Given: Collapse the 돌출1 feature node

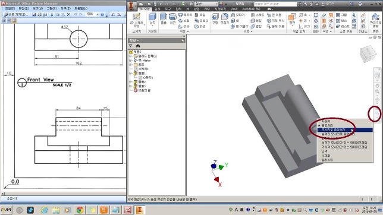Looking at the screenshot, I should tap(131, 73).
